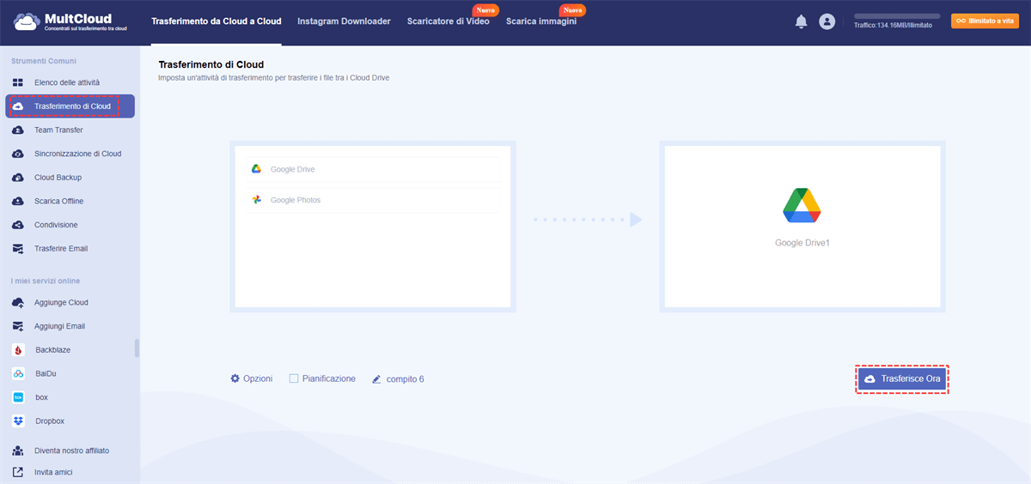
Task: Click the Trasferisce Ora button
Action: [x=902, y=378]
